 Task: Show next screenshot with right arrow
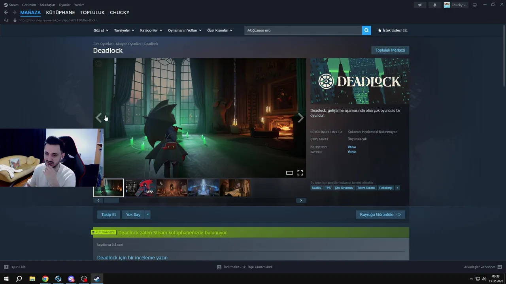[300, 118]
